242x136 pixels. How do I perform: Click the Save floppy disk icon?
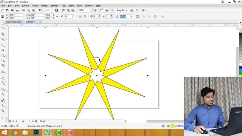point(12,10)
